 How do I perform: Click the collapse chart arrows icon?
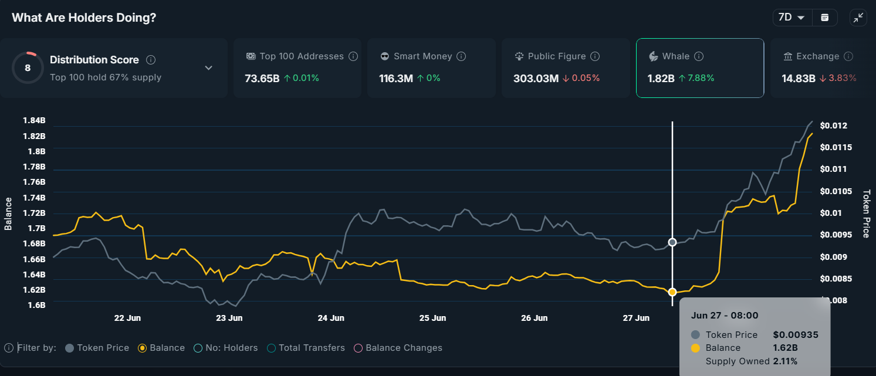(858, 18)
